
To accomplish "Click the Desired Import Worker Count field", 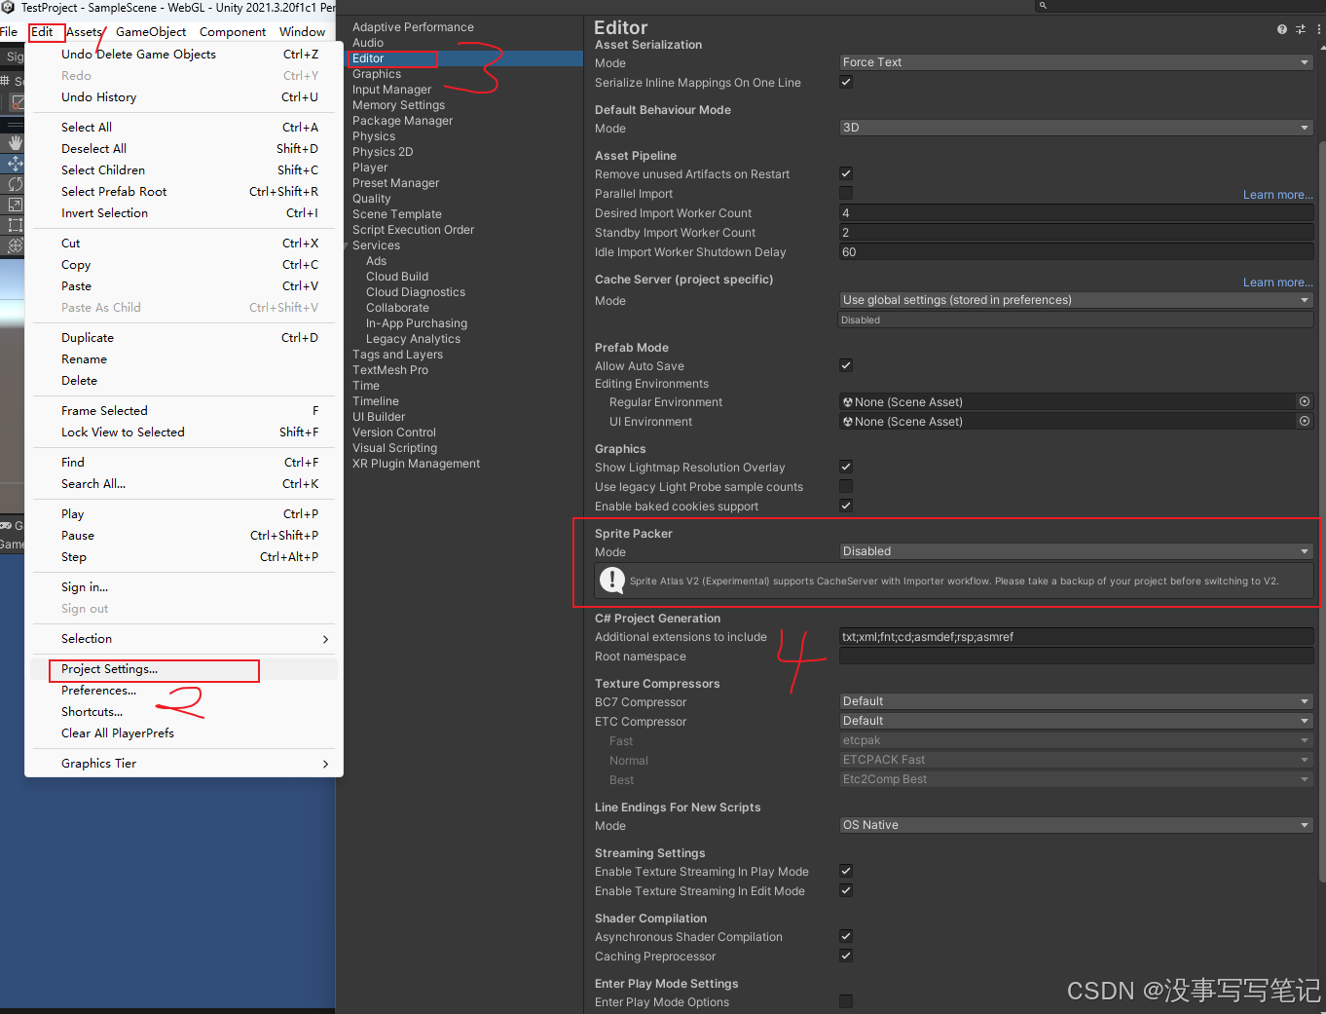I will tap(1076, 212).
